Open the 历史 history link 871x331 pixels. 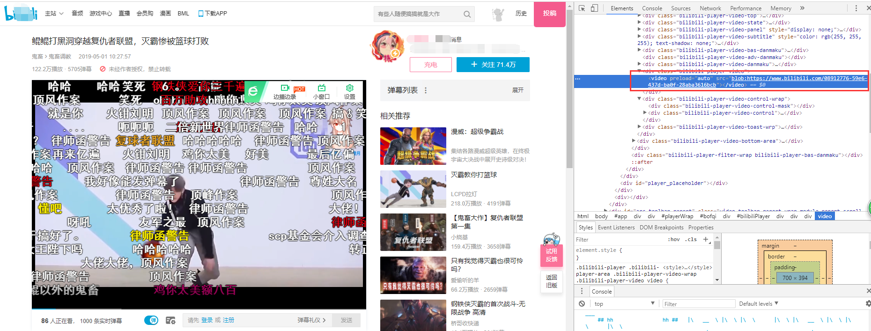click(521, 14)
